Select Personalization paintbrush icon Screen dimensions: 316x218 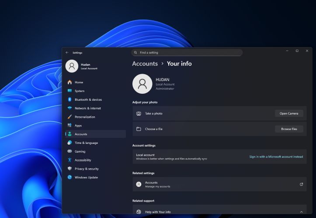69,117
